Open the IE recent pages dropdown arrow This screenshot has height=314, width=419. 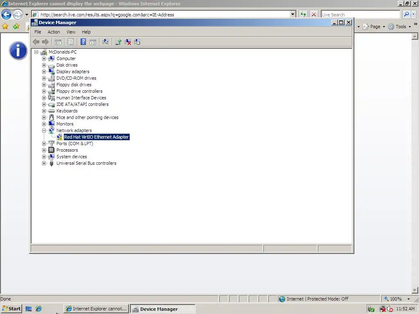tap(27, 15)
